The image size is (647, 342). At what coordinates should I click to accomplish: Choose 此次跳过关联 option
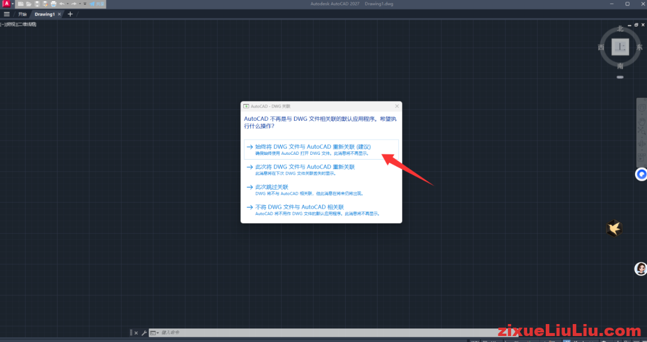click(x=322, y=190)
